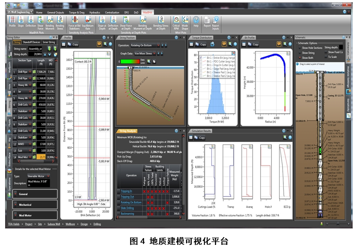Switch to the Home ribbon tab
The height and width of the screenshot is (248, 357).
pos(39,13)
